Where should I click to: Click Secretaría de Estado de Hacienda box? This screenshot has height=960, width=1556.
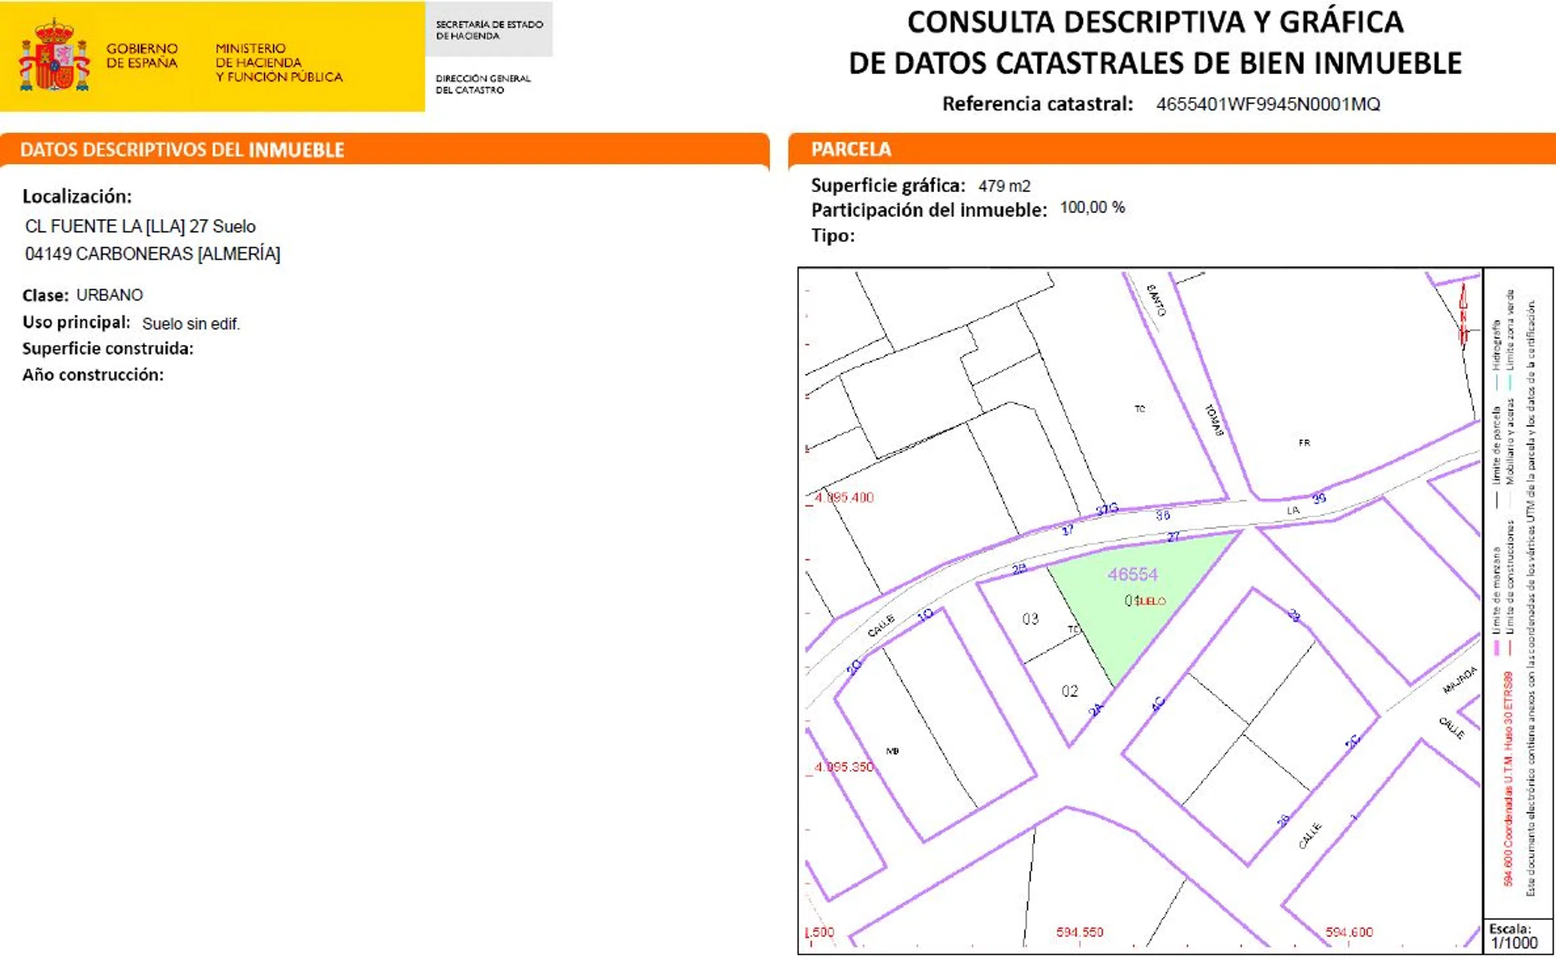(489, 30)
